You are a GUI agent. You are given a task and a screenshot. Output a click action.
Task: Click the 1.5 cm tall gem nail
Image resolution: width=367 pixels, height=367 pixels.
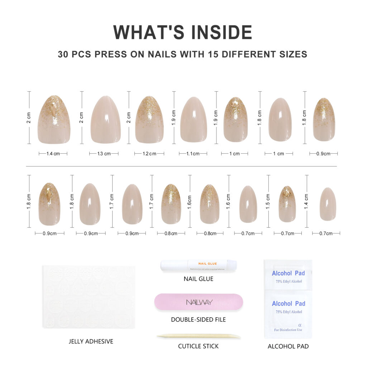coord(287,204)
